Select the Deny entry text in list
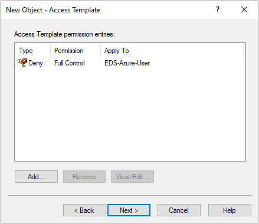Viewport: 259px width, 224px height. (x=35, y=63)
